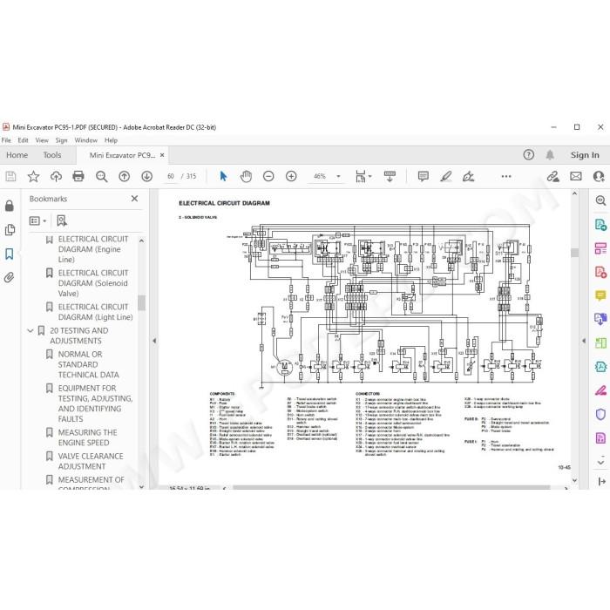Switch to Tools tab
Image resolution: width=610 pixels, height=610 pixels.
click(x=52, y=155)
